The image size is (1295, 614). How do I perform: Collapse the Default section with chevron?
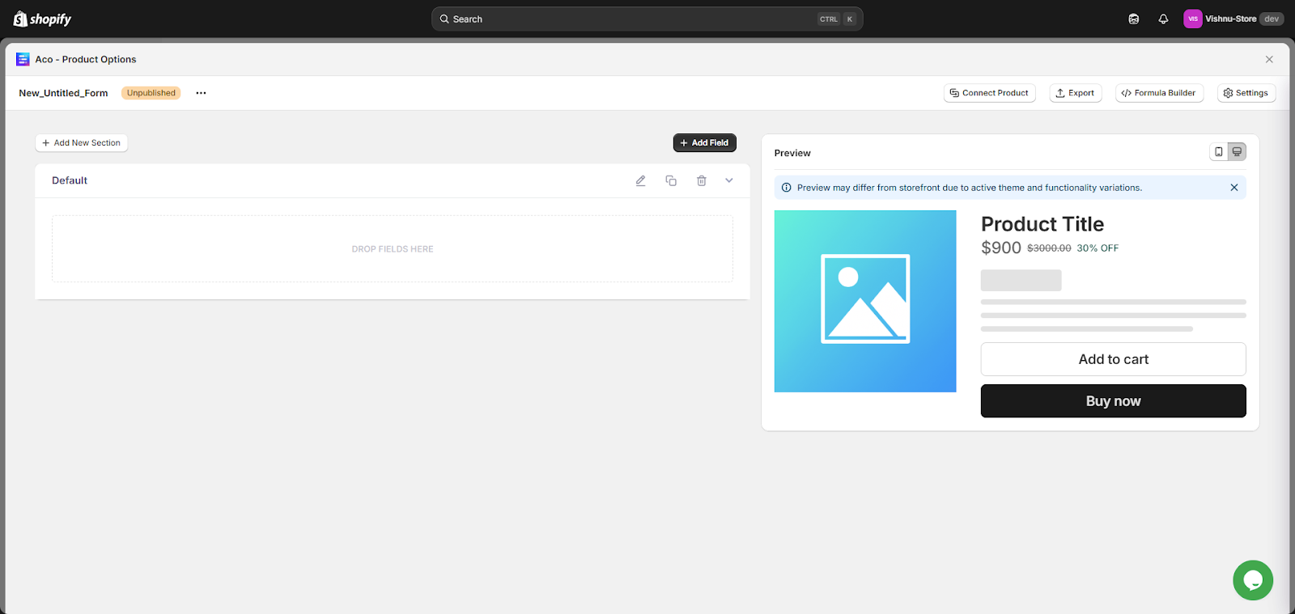click(x=729, y=180)
